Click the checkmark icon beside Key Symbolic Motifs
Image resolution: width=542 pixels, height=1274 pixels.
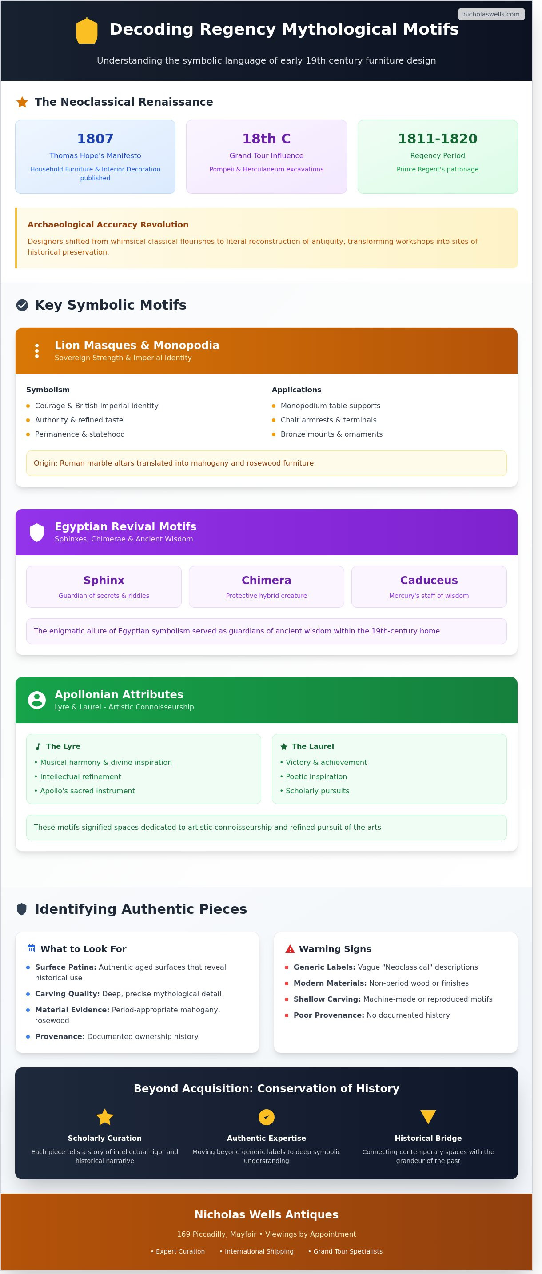click(x=22, y=305)
